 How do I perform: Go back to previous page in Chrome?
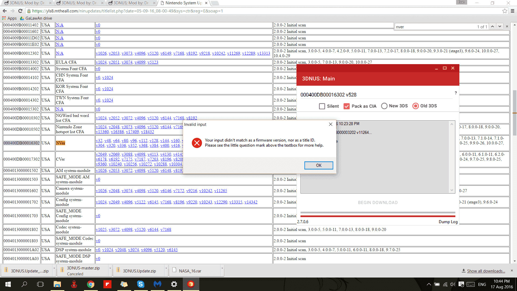5,11
